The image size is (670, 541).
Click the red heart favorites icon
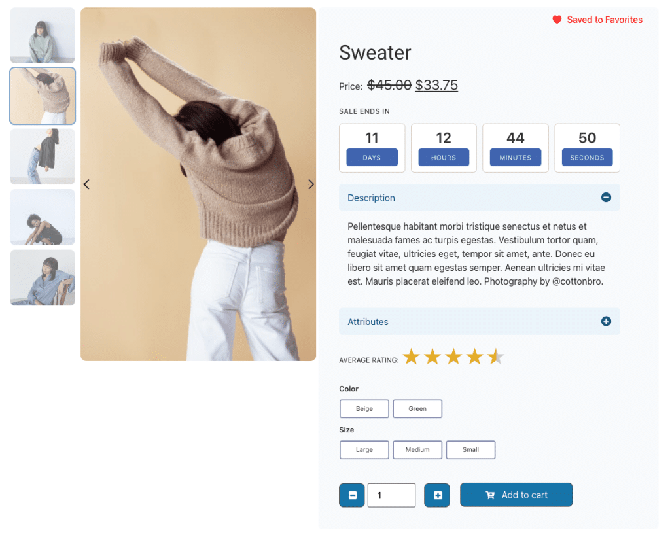[x=557, y=20]
